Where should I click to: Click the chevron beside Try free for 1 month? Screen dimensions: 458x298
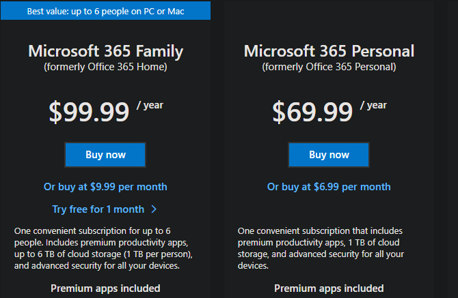154,209
